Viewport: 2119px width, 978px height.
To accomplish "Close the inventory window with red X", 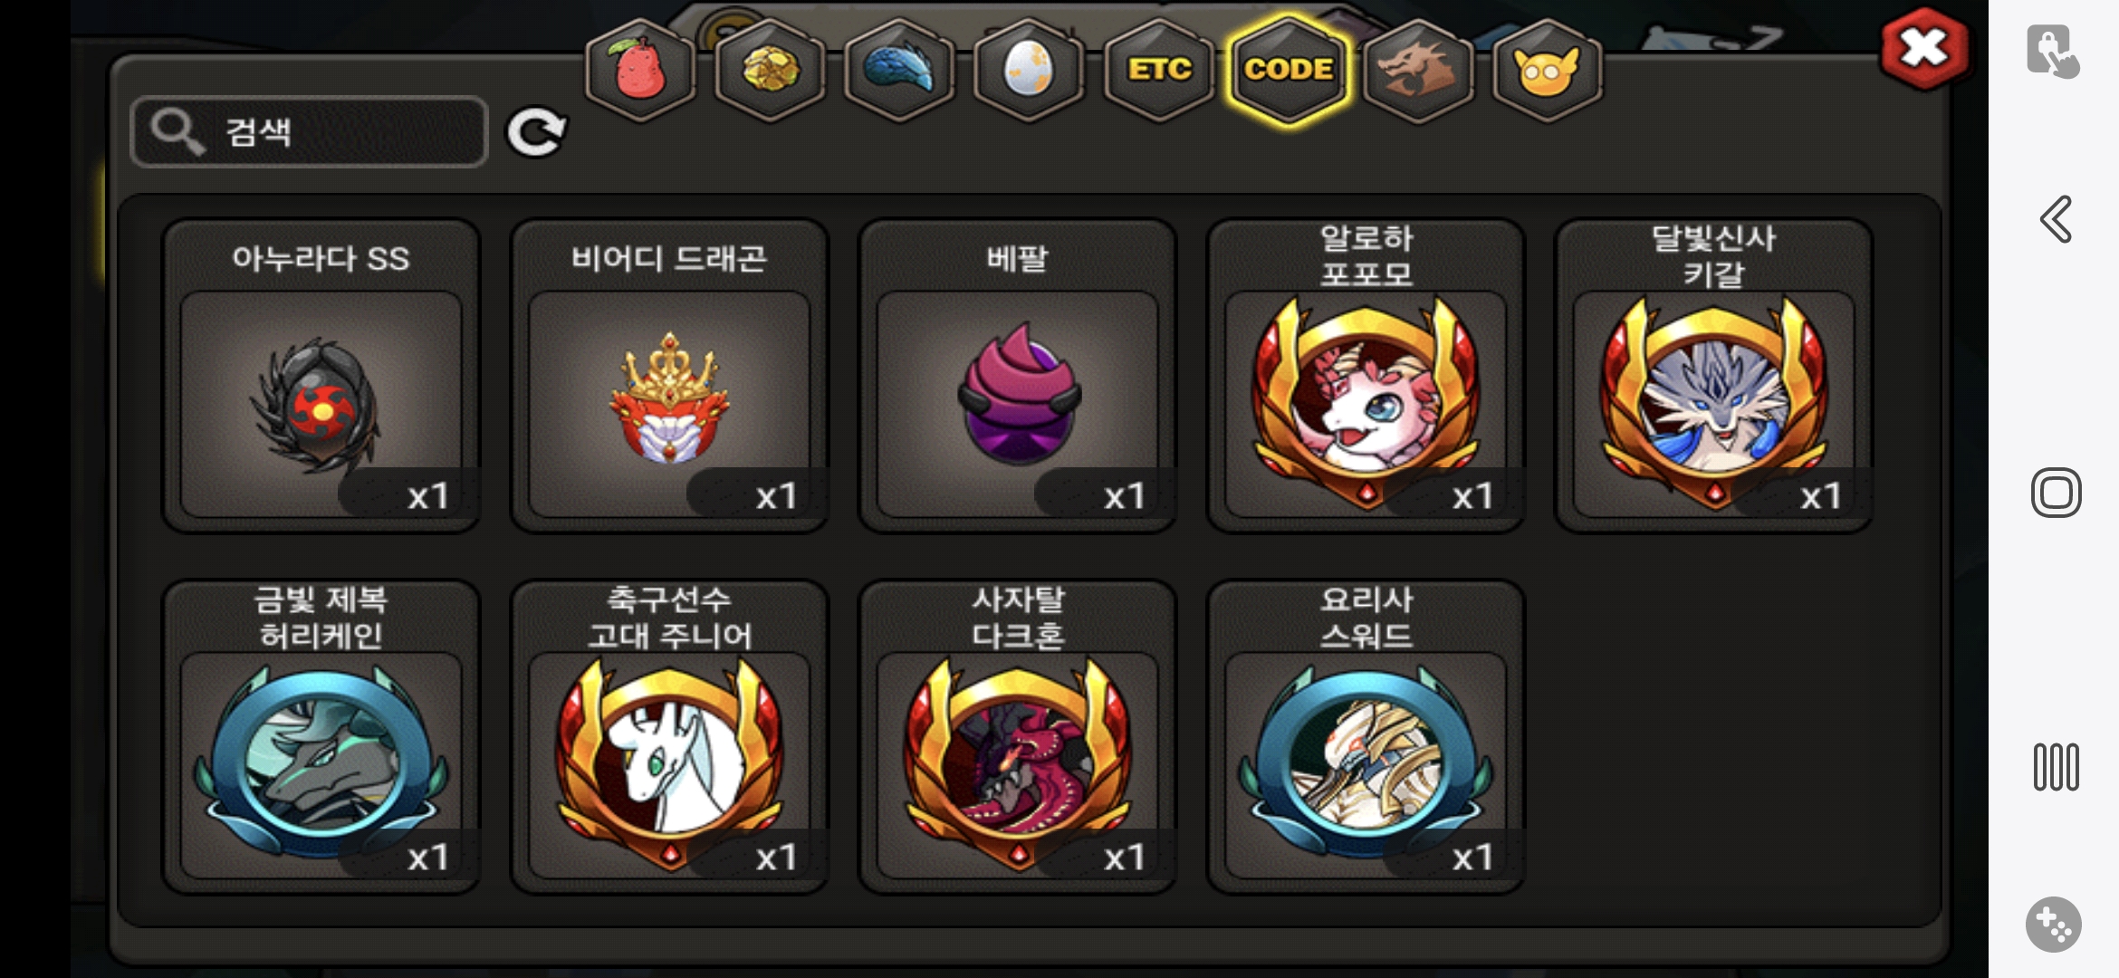I will [x=1924, y=49].
